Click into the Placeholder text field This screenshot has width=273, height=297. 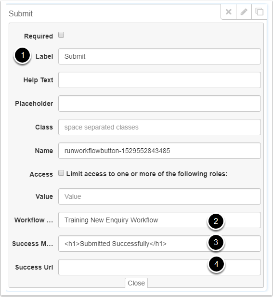coord(159,103)
